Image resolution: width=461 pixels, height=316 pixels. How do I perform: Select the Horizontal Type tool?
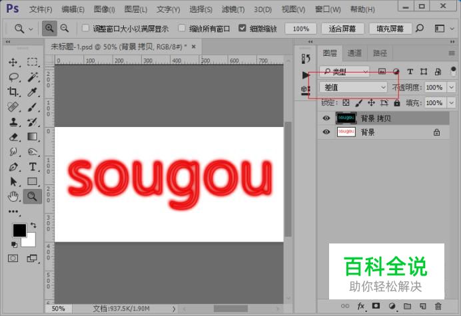coord(33,167)
